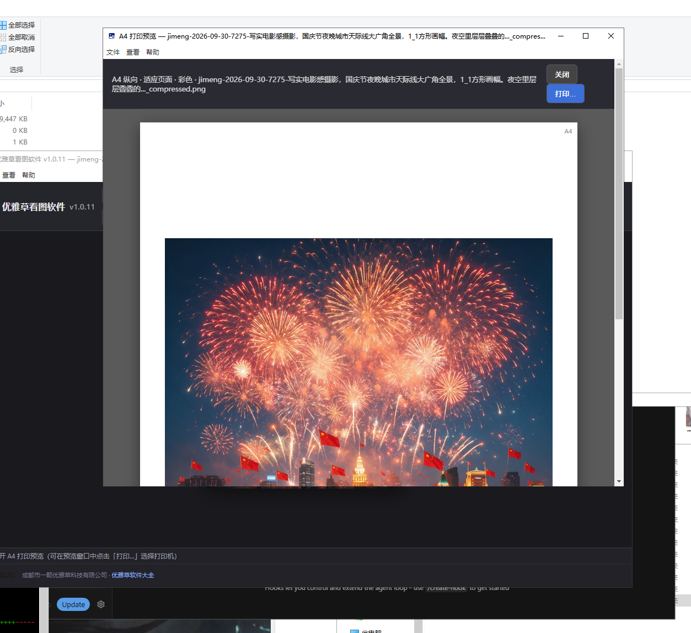Click the scrollbar up arrow in print preview
Screen dimensions: 691x633
(x=619, y=64)
